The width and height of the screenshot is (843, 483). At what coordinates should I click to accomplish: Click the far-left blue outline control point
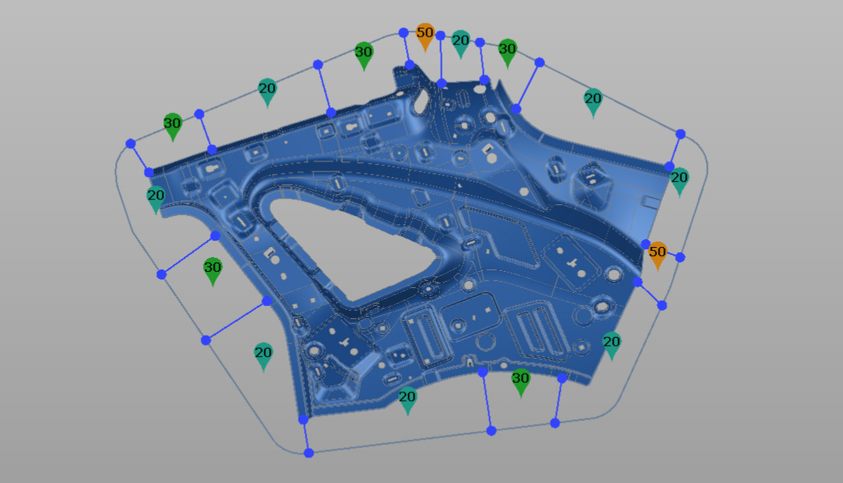pos(131,144)
